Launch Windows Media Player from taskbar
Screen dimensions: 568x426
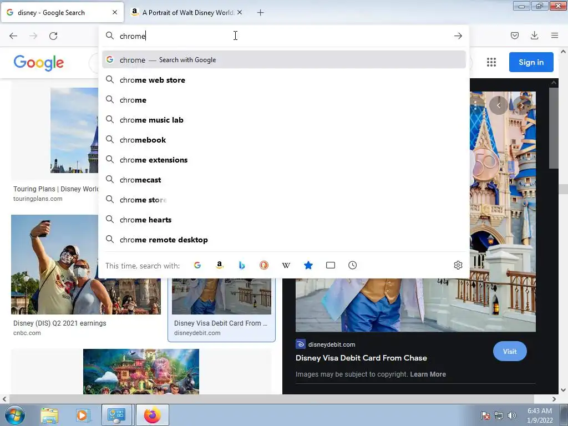tap(83, 415)
